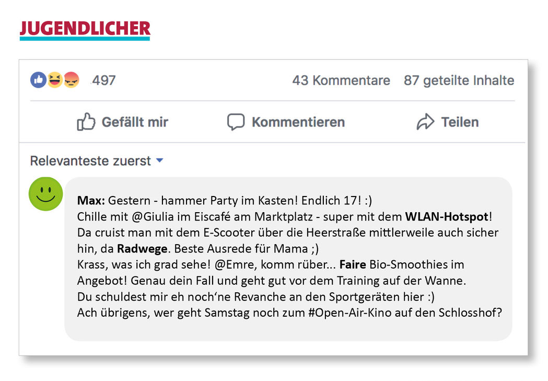
Task: Open the #Open-Air-Kino hashtag
Action: point(350,313)
